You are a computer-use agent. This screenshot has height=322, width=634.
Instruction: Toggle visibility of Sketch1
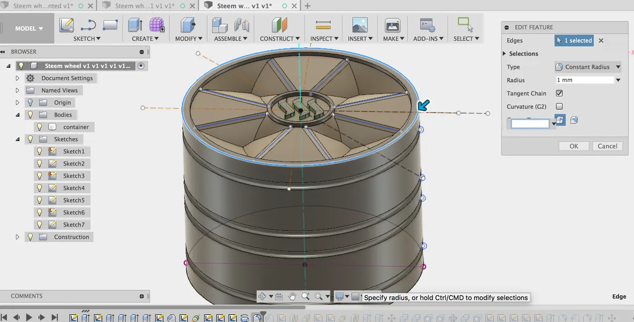40,151
